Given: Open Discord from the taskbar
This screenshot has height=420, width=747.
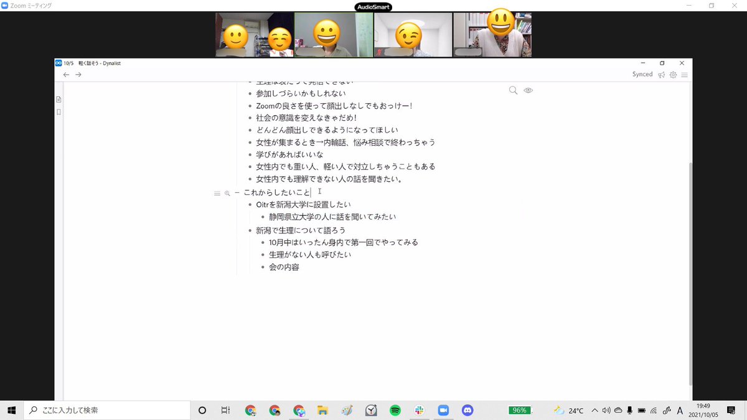Looking at the screenshot, I should [467, 410].
